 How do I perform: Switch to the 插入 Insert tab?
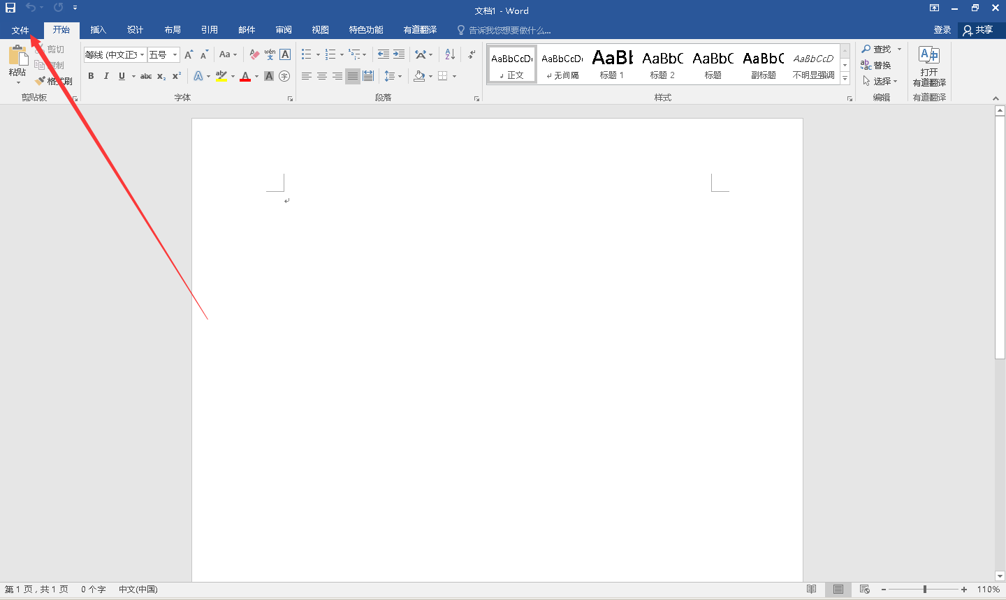99,30
